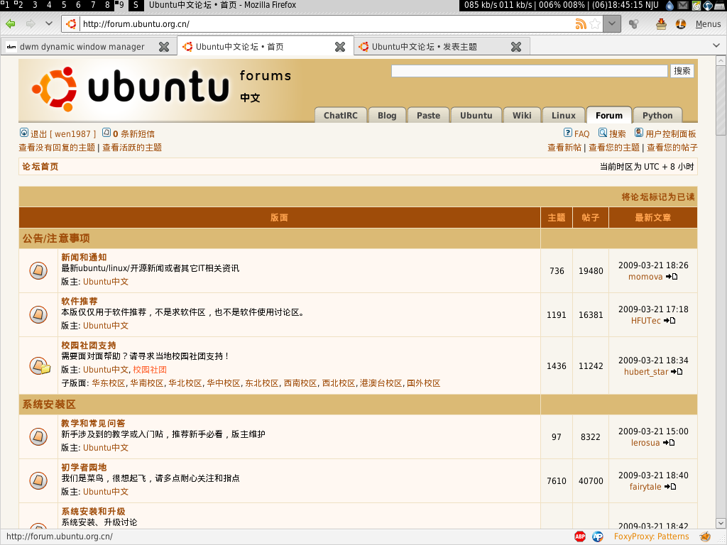Open 0 条新短信 messages link
727x545 pixels.
pos(129,133)
